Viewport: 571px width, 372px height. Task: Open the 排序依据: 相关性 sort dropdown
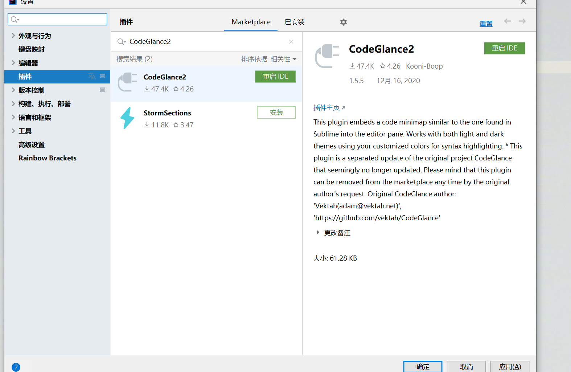point(269,59)
